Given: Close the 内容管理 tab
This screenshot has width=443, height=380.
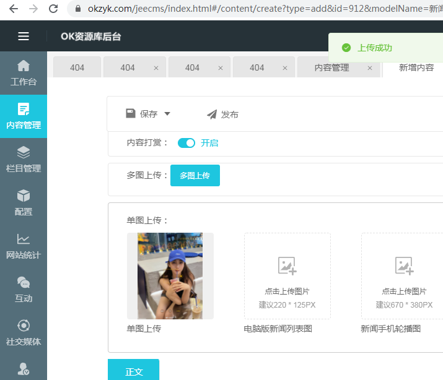Looking at the screenshot, I should coord(370,68).
